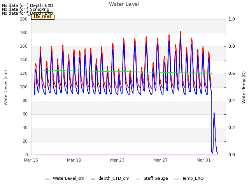Click the 200 left-axis tick label

pos(24,19)
